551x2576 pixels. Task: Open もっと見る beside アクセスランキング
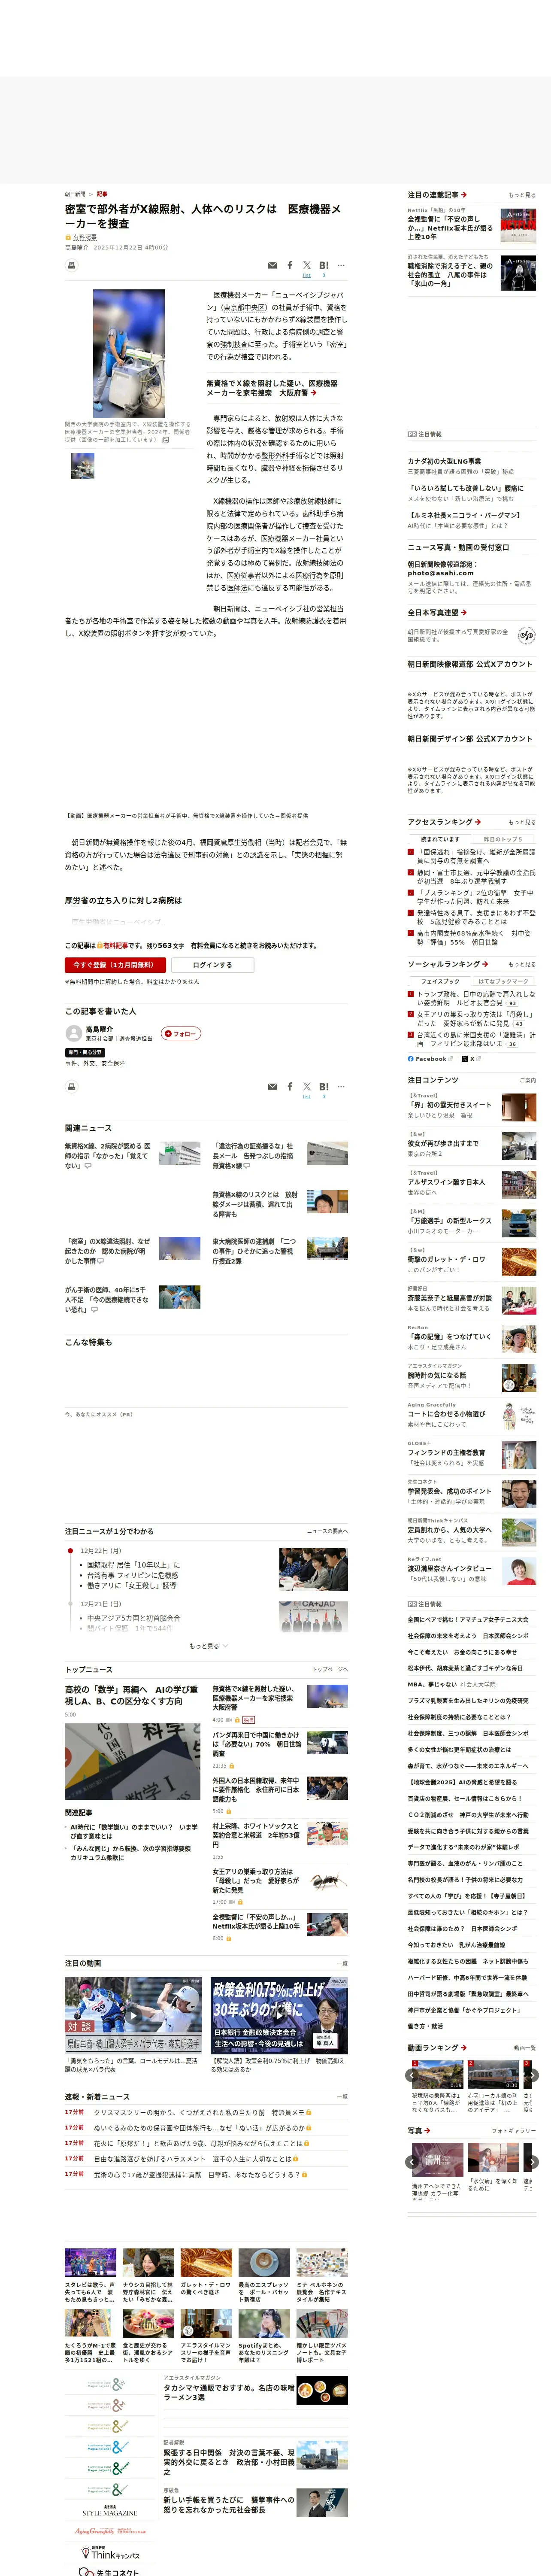(521, 822)
